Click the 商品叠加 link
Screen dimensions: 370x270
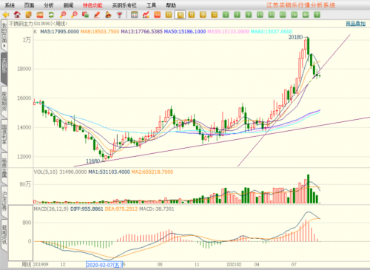tap(355, 24)
